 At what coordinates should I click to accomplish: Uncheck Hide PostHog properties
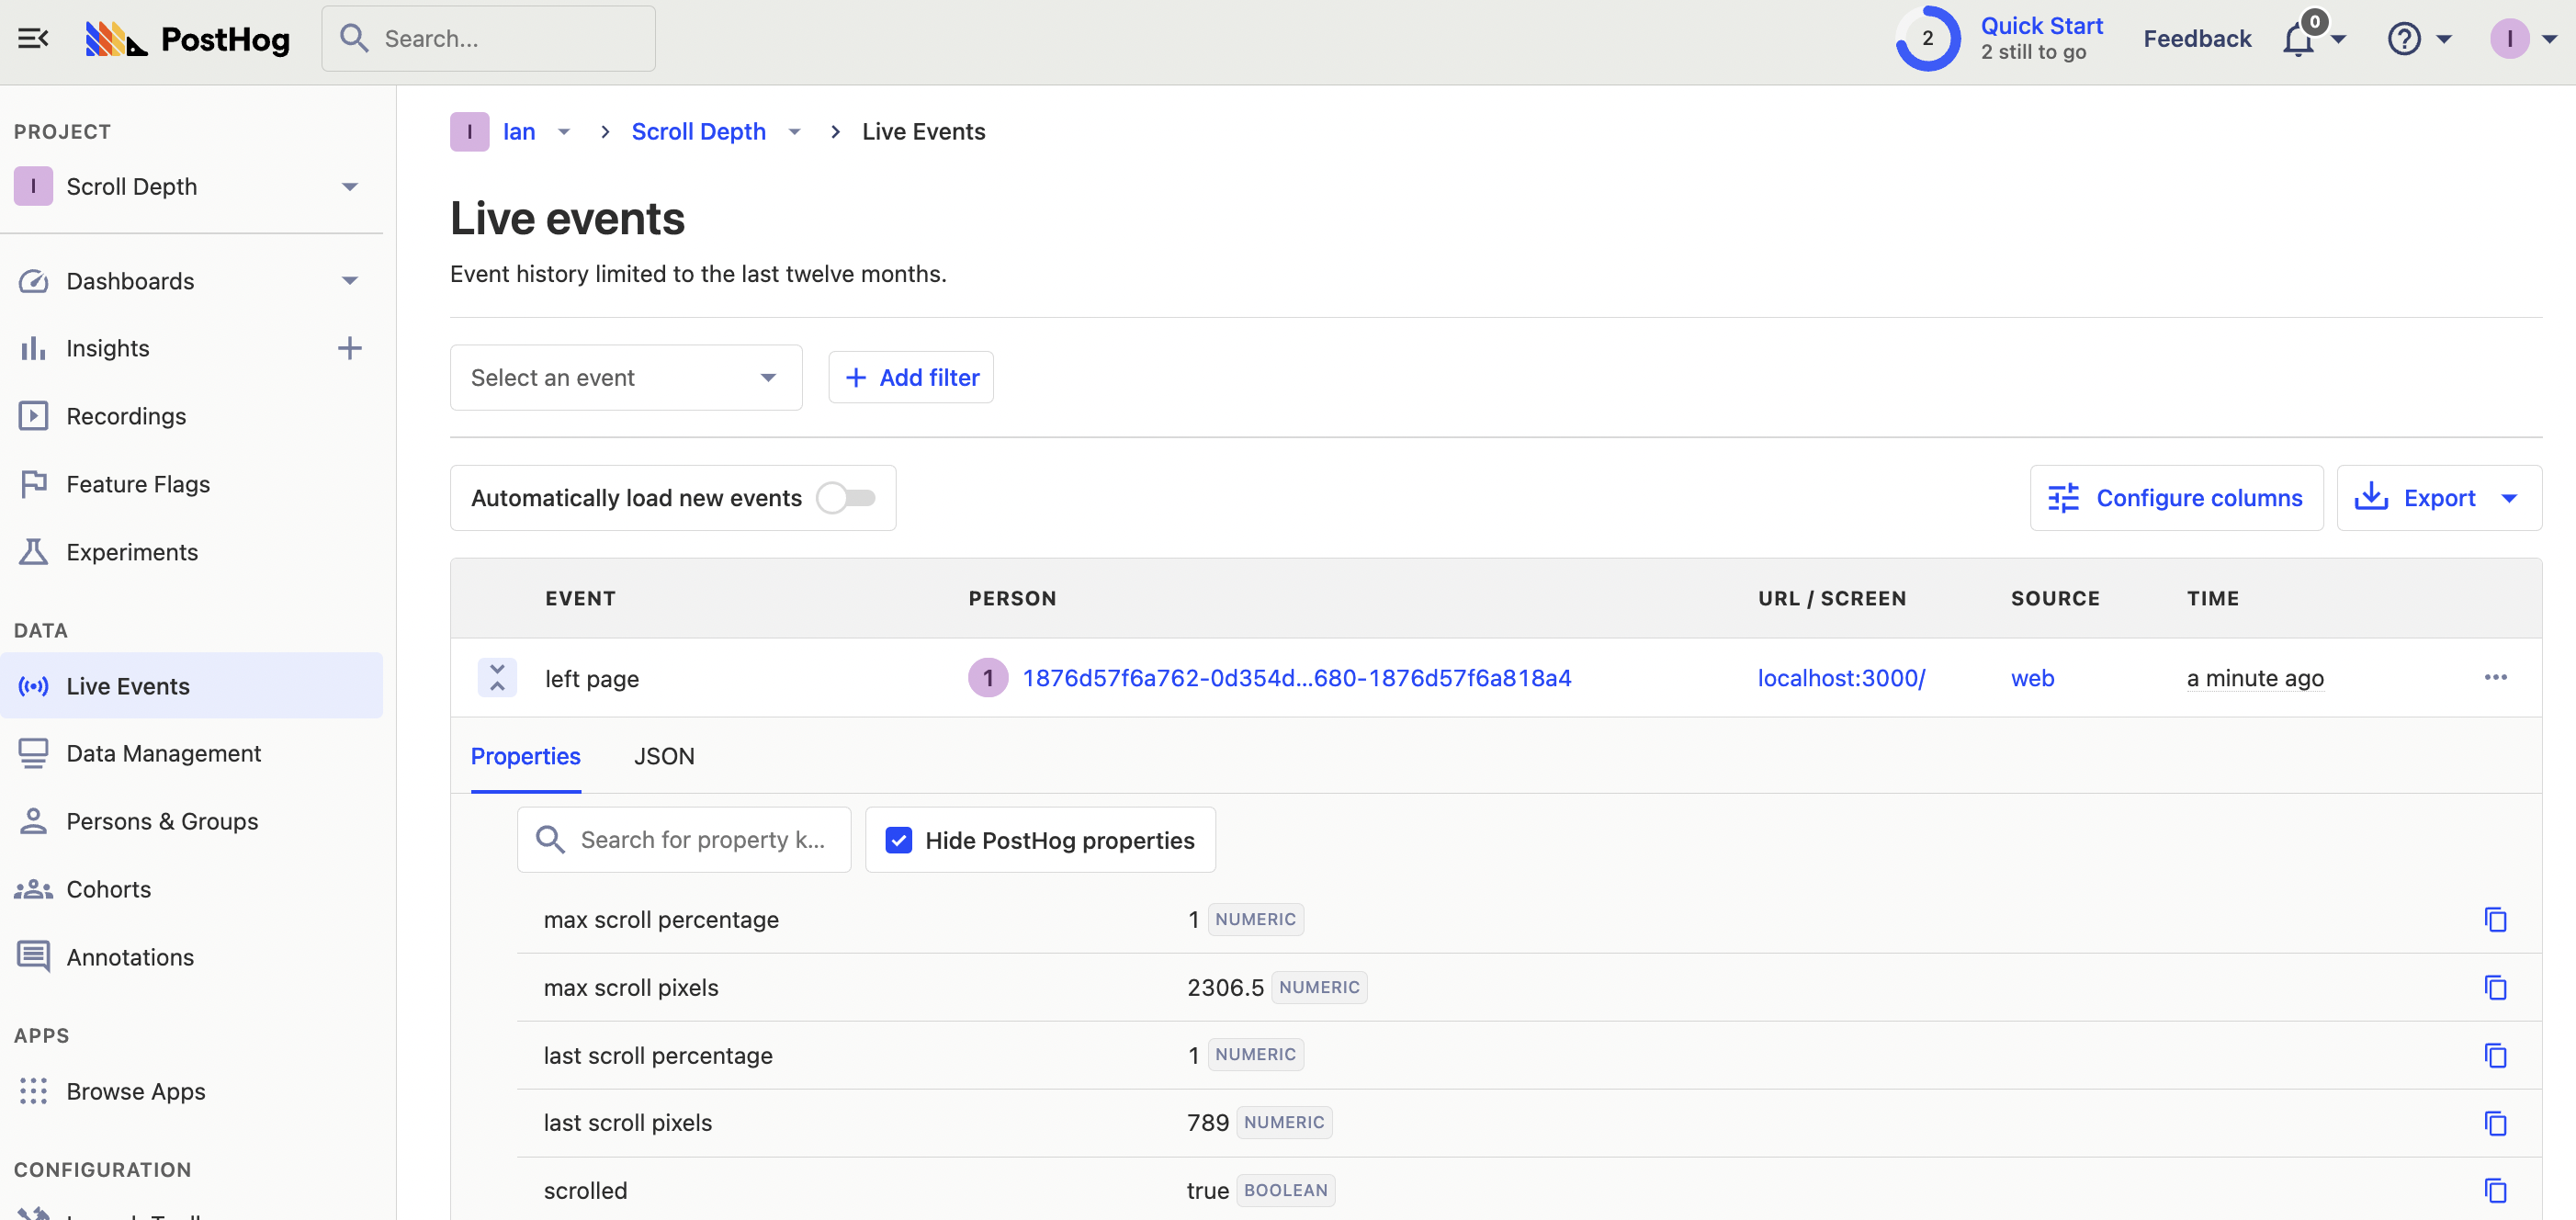pos(899,840)
